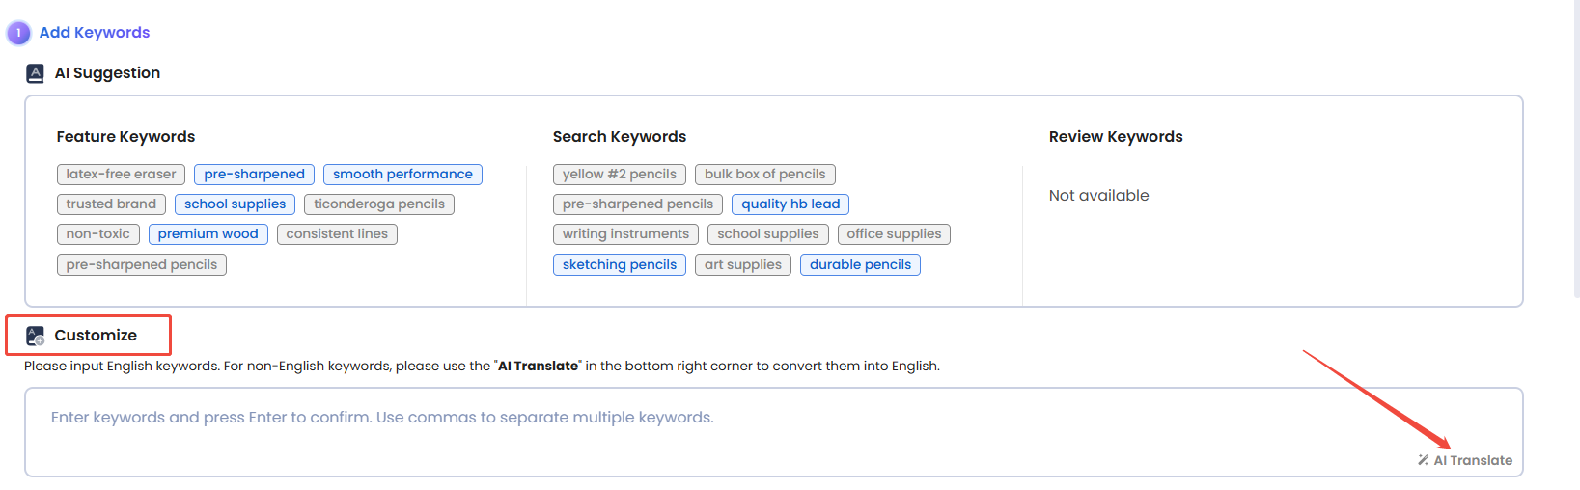Select the 'art supplies' keyword tag
The width and height of the screenshot is (1580, 490).
pyautogui.click(x=743, y=265)
